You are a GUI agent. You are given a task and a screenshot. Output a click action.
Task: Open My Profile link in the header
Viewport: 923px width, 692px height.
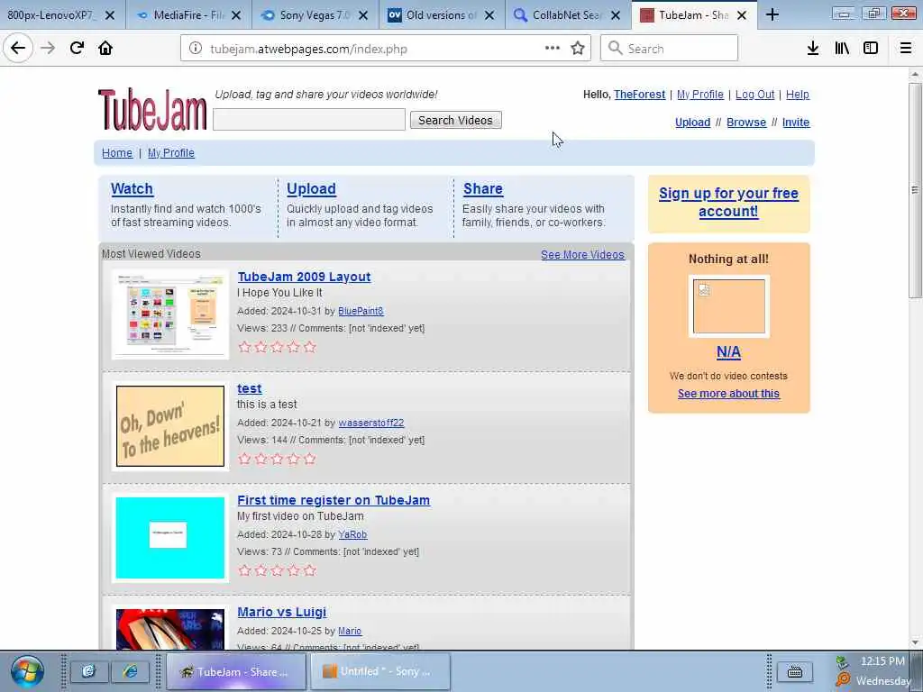coord(699,95)
